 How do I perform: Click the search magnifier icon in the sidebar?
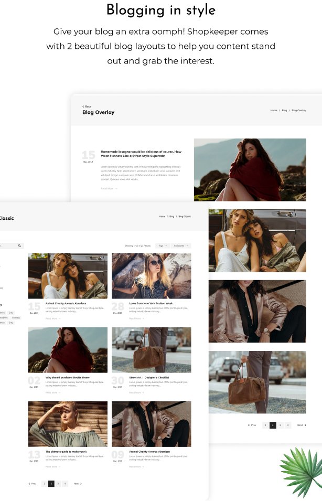(19, 246)
